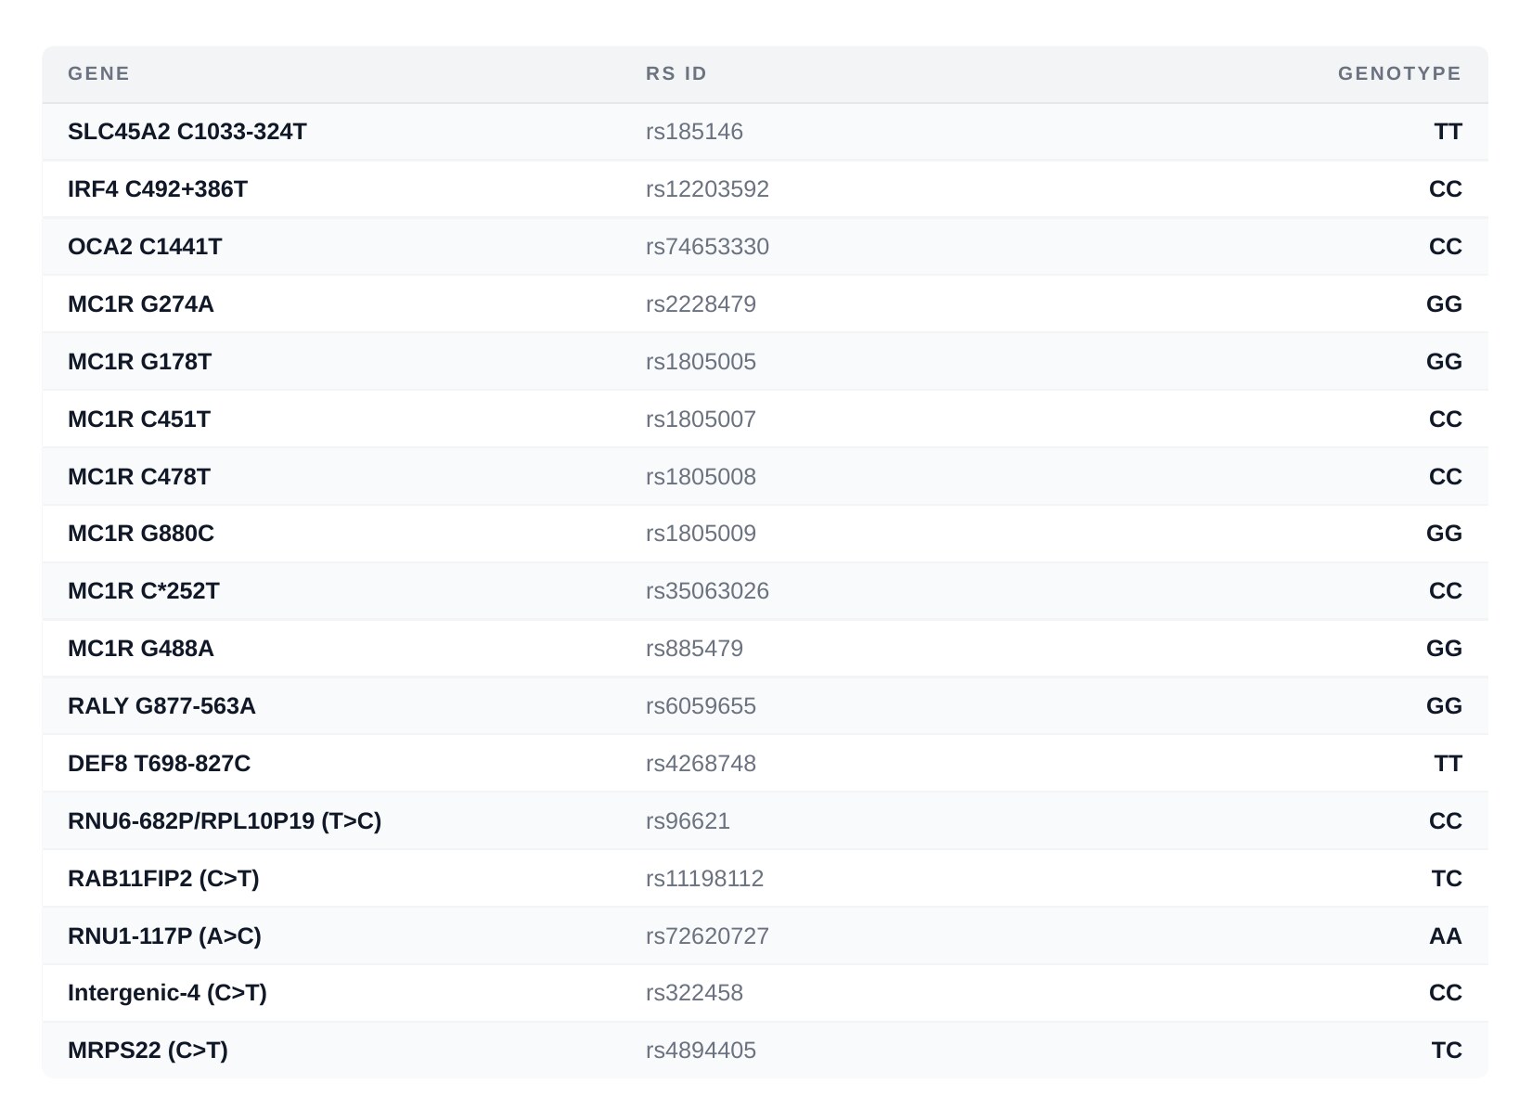Click the GENE column header
1532x1109 pixels.
pos(98,73)
